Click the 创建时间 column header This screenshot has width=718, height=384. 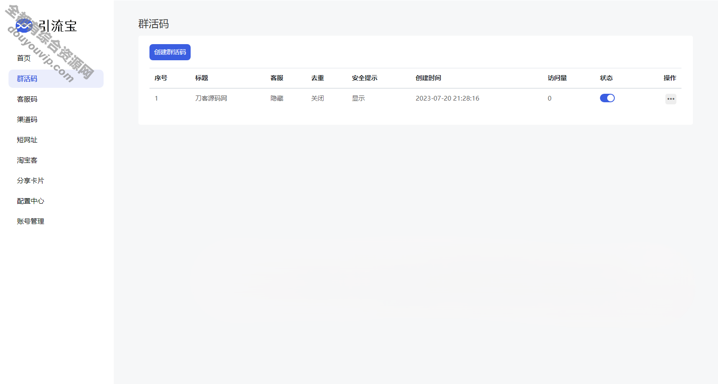[x=428, y=78]
